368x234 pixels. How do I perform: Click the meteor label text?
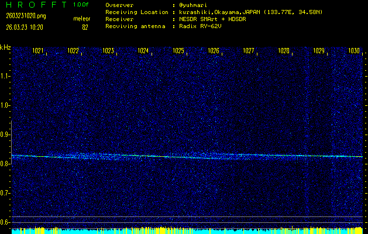82,19
